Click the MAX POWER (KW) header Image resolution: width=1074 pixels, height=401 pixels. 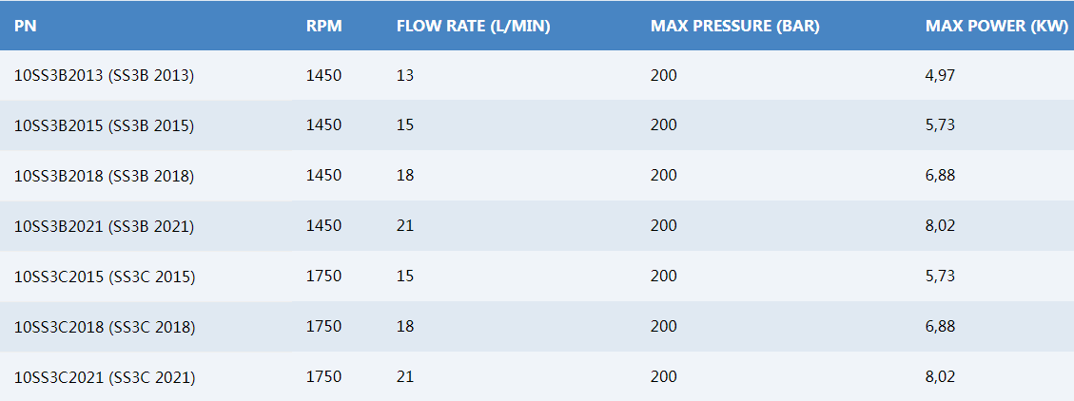click(x=997, y=27)
